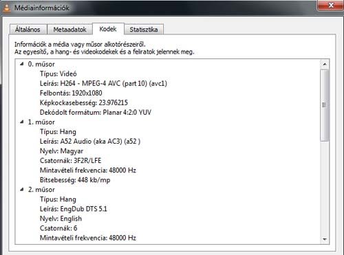Select the 2. műsor row
Screen dimensions: 344x255
click(x=41, y=190)
